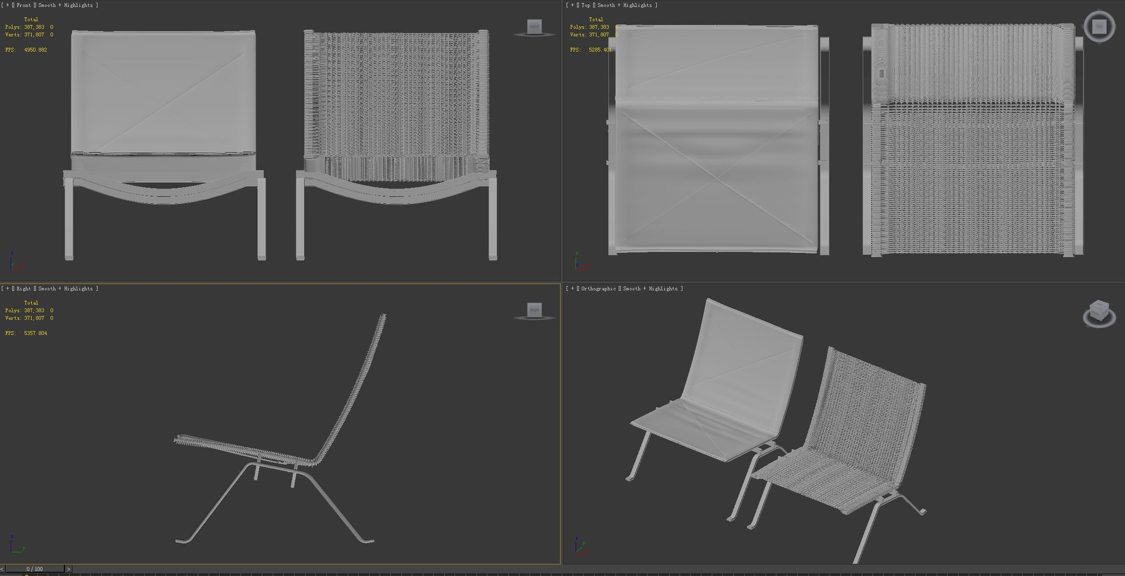
Task: Open the 'Top' point-of-view label menu
Action: point(585,5)
